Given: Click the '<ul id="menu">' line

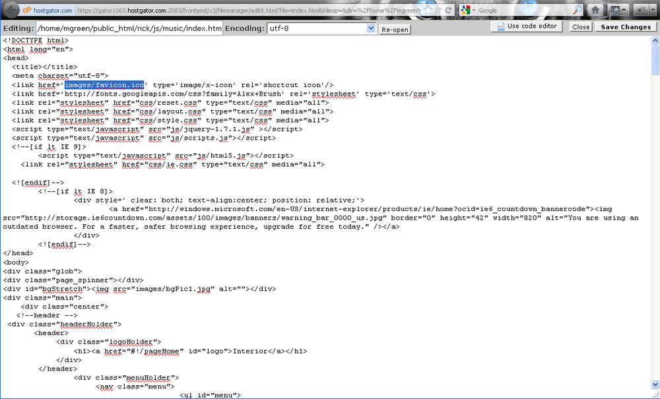Looking at the screenshot, I should coord(210,395).
